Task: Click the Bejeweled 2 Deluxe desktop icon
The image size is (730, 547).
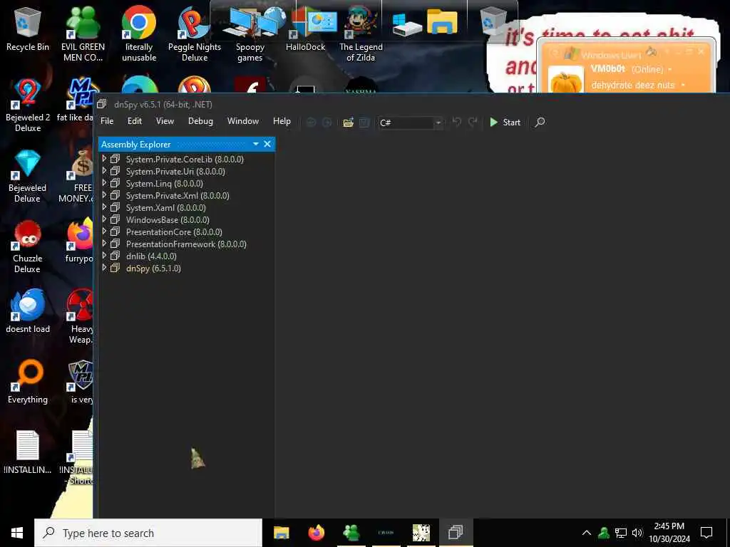Action: [28, 105]
